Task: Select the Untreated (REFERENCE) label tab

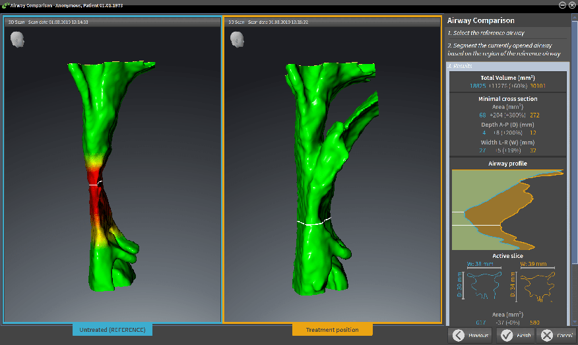Action: [112, 329]
